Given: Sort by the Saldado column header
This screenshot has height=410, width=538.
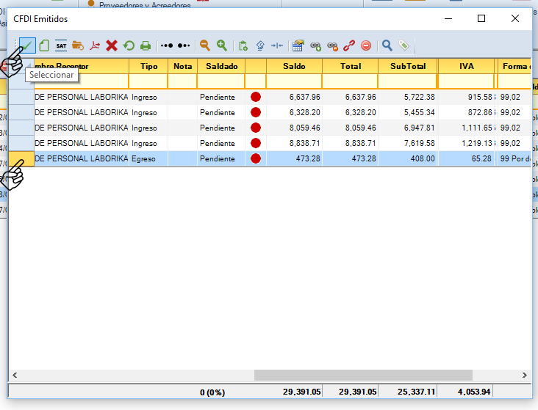Looking at the screenshot, I should point(221,66).
